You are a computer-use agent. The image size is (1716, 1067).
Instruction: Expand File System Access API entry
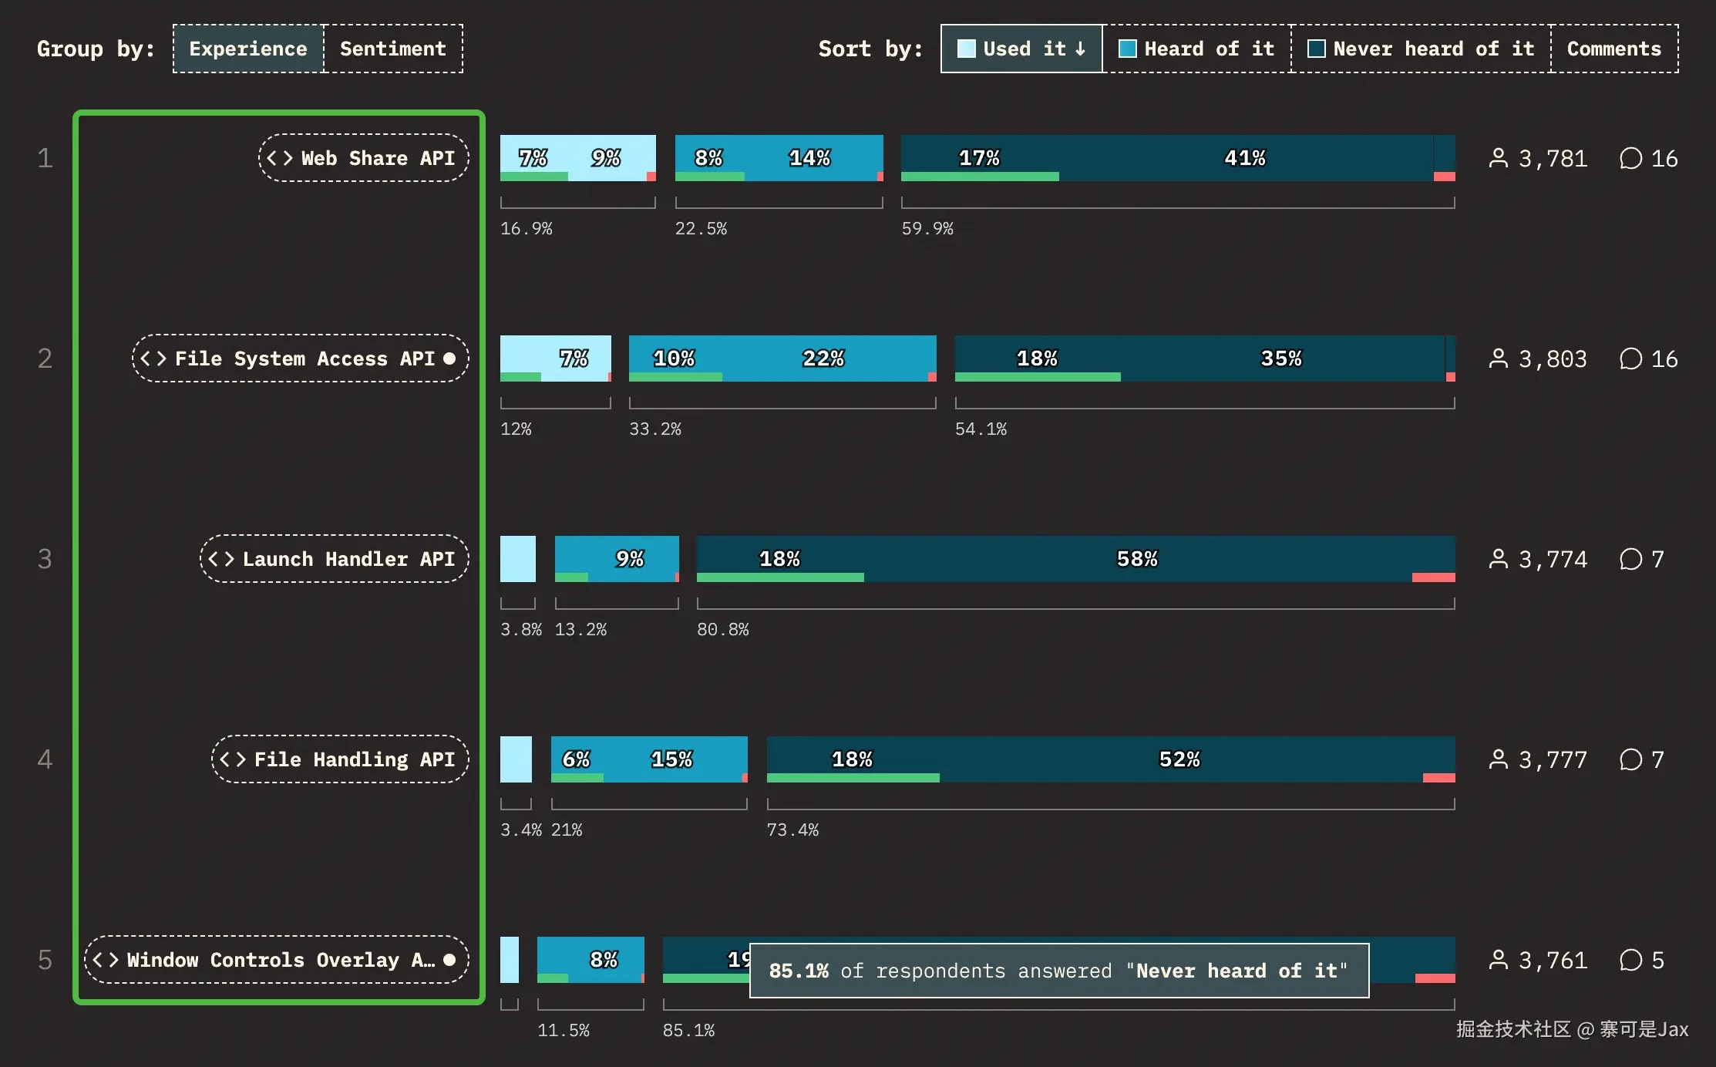(x=304, y=358)
